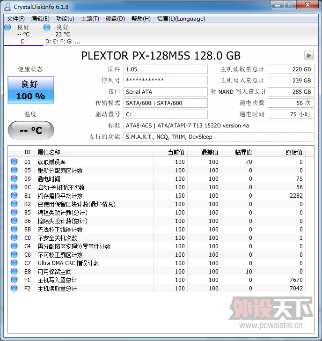Click raw value 2282 in row B1
The width and height of the screenshot is (322, 341).
[296, 196]
